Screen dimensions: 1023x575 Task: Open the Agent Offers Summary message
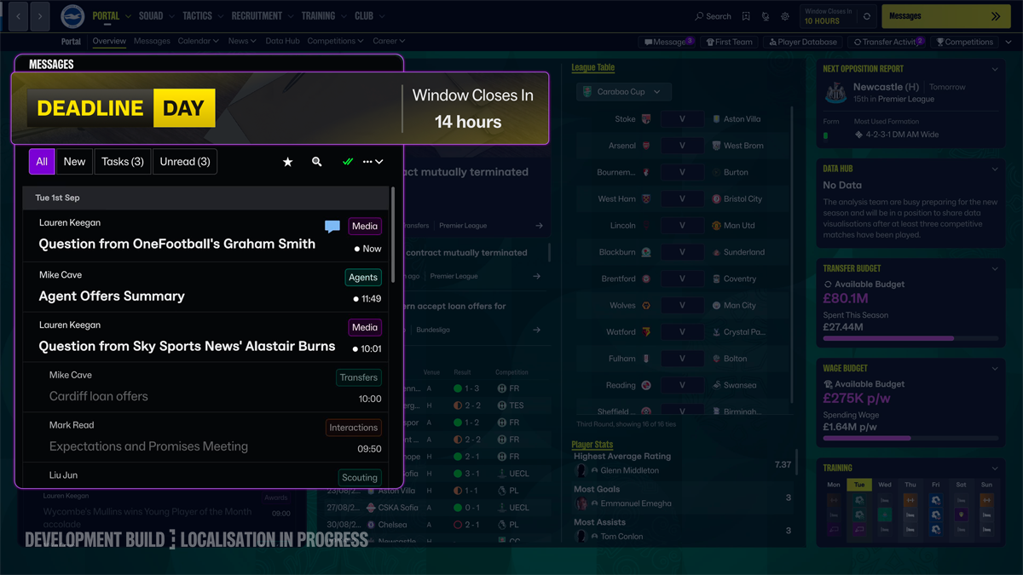tap(205, 287)
